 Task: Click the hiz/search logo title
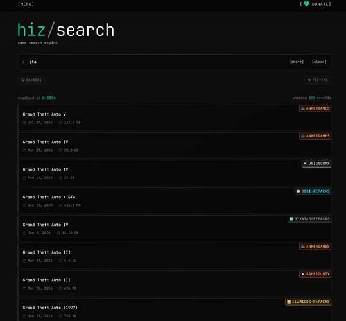(65, 30)
